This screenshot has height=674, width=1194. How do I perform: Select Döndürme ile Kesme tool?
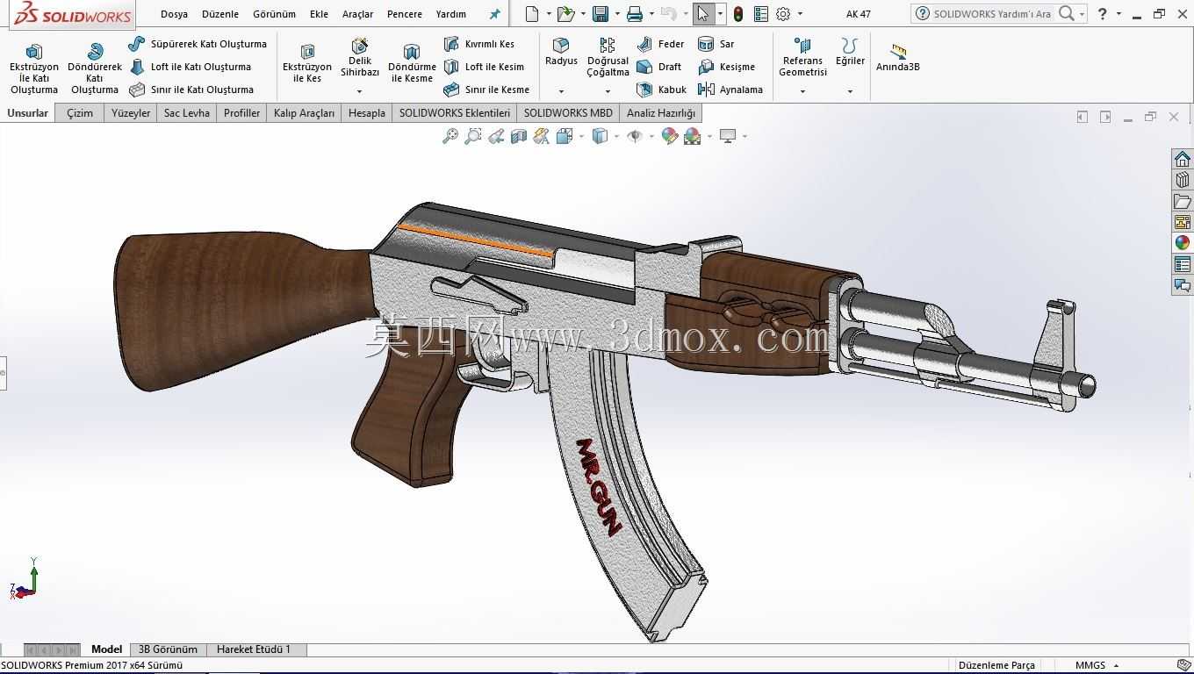click(412, 64)
